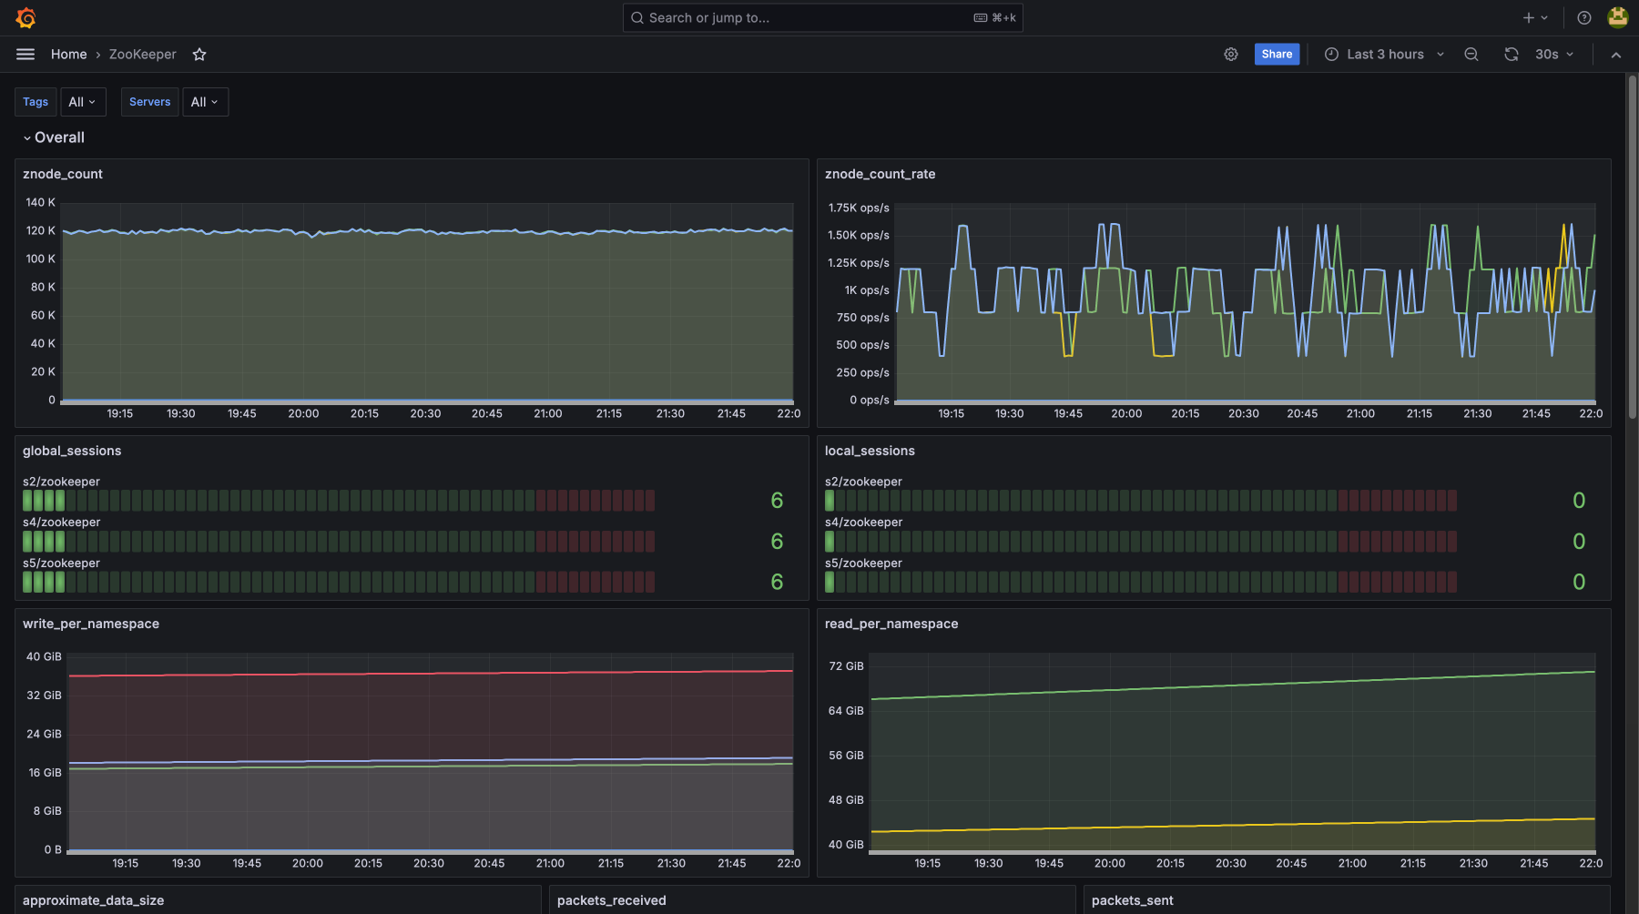Star the ZooKeeper dashboard as favorite
Viewport: 1639px width, 914px height.
tap(199, 55)
